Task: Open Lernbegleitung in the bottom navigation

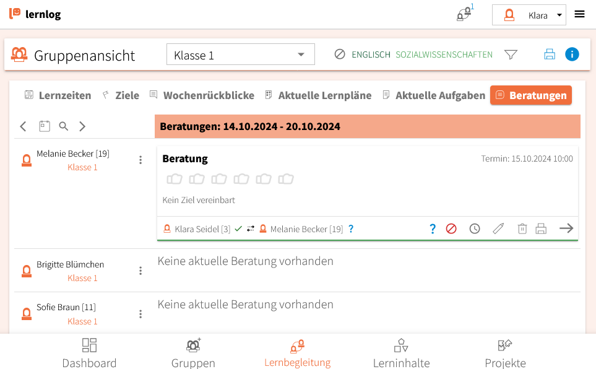Action: (x=297, y=353)
